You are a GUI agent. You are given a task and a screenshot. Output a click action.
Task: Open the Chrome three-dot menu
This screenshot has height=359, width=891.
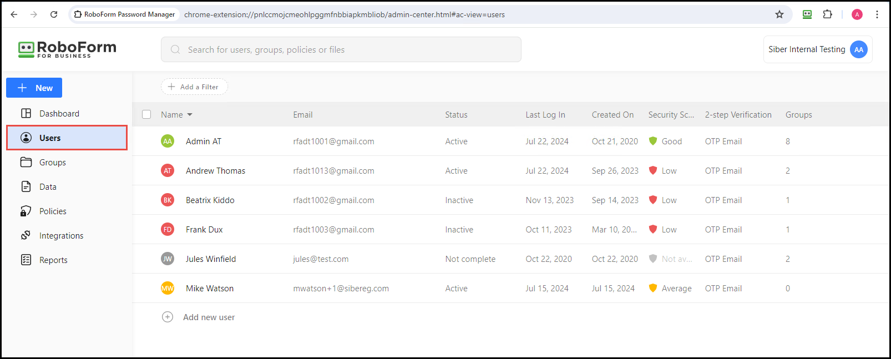point(877,14)
